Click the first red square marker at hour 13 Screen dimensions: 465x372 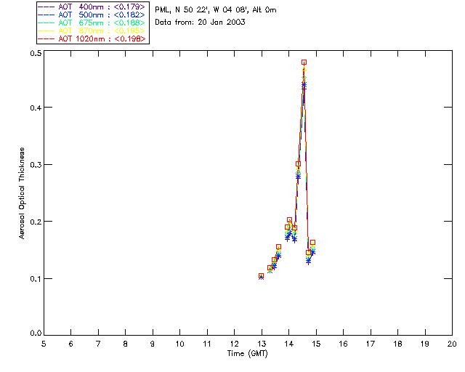[261, 276]
